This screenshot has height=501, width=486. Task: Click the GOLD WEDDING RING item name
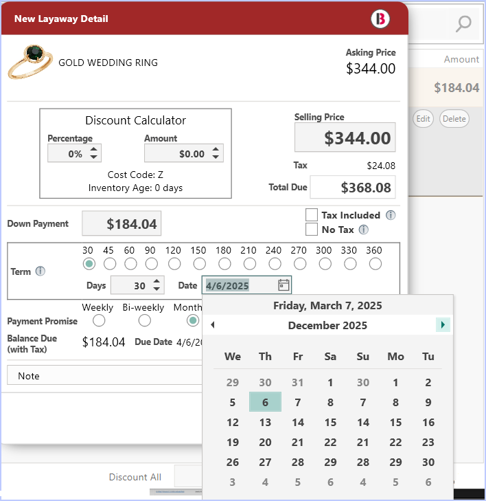(108, 63)
